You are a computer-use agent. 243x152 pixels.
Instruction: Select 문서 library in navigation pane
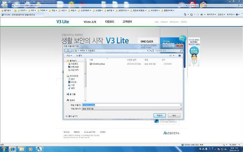click(72, 79)
